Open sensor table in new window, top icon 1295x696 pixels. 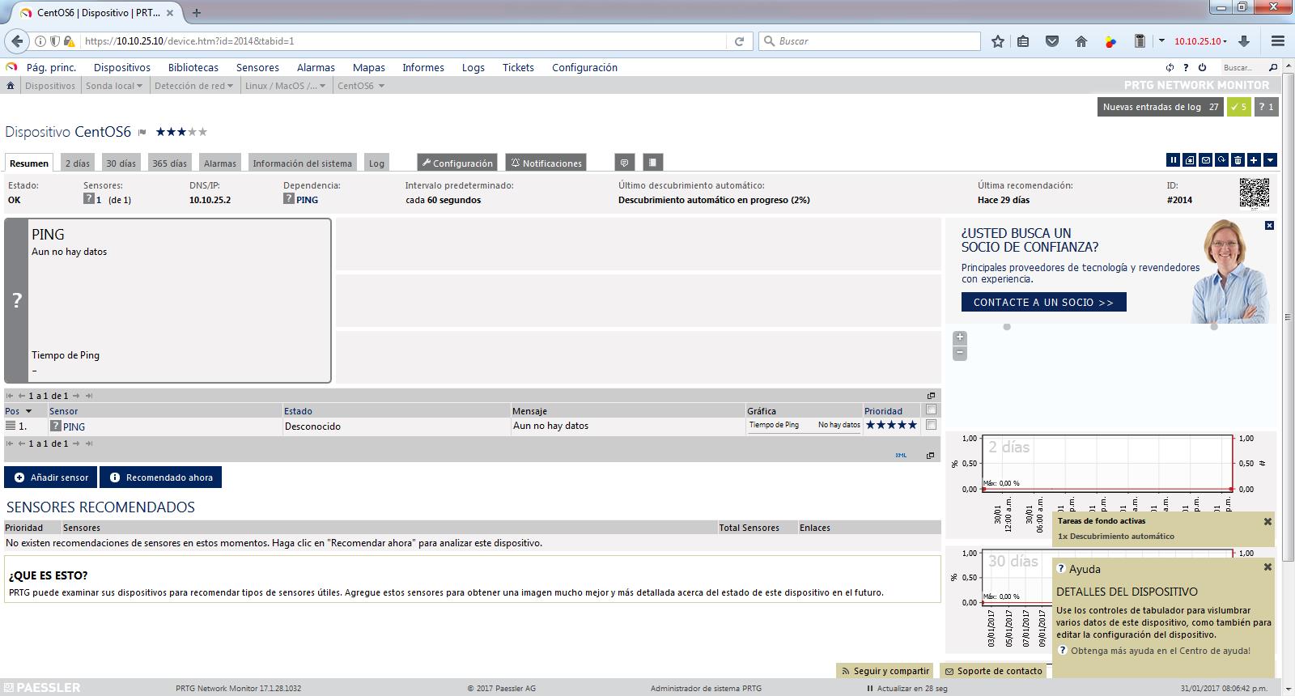pyautogui.click(x=931, y=396)
